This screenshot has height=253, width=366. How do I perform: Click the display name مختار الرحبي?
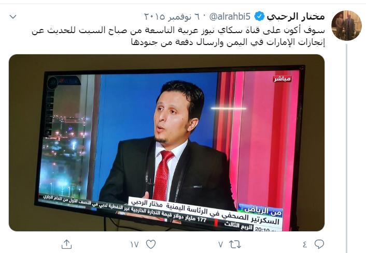pos(295,17)
